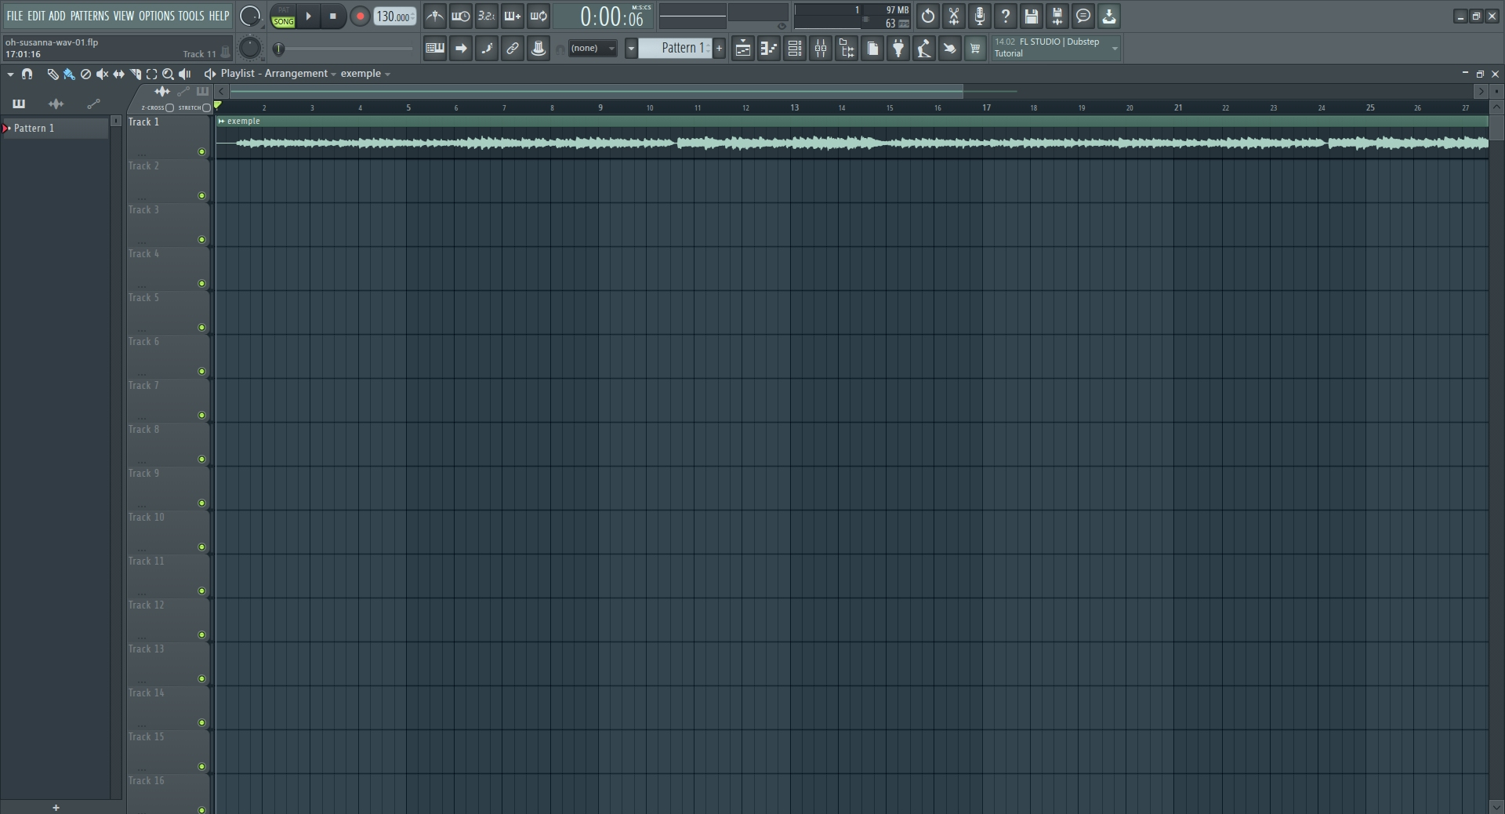Viewport: 1505px width, 814px height.
Task: Mute Track 2 via green LED
Action: tap(201, 196)
